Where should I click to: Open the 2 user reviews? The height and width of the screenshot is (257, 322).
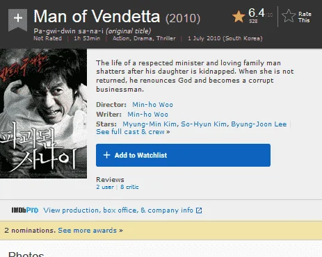[x=105, y=187]
